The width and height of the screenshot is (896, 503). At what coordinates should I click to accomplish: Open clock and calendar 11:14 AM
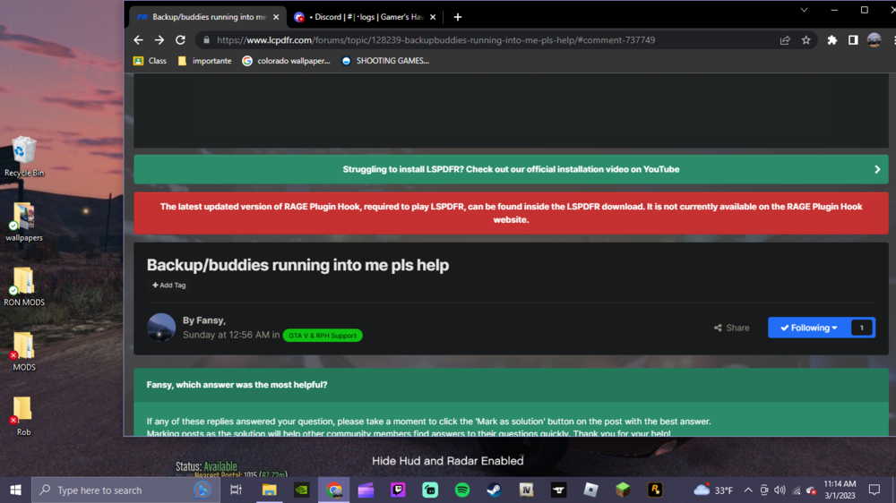point(840,490)
